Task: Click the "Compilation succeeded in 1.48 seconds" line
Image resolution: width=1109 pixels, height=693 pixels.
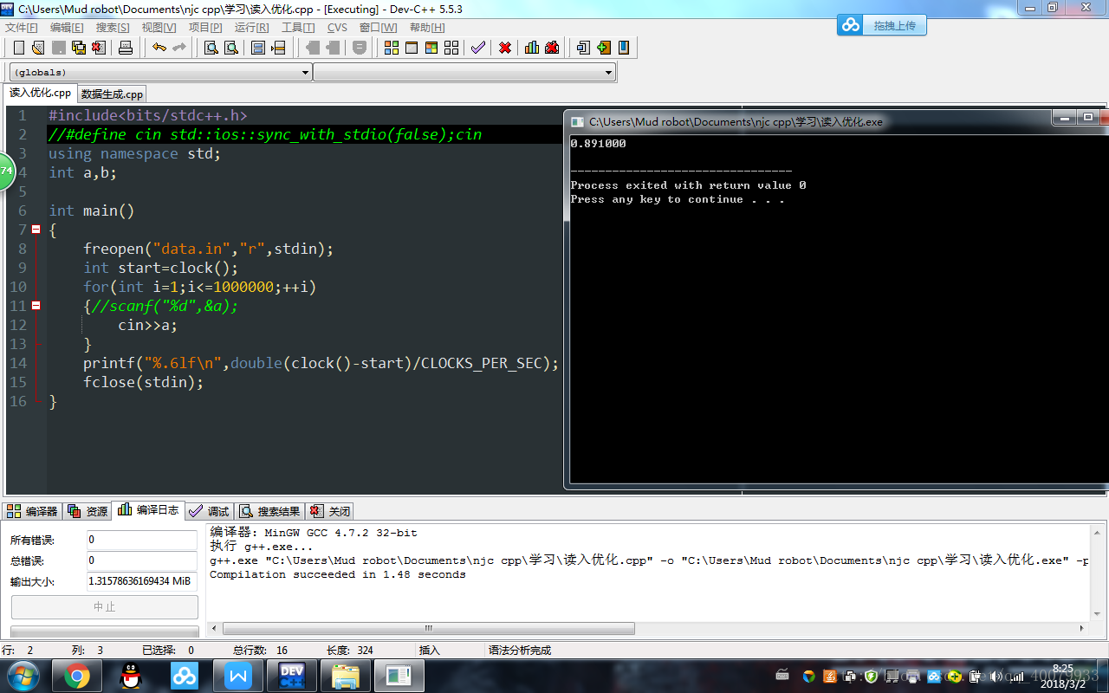Action: coord(338,574)
